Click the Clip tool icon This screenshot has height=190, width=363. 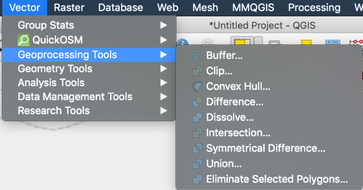pos(198,71)
